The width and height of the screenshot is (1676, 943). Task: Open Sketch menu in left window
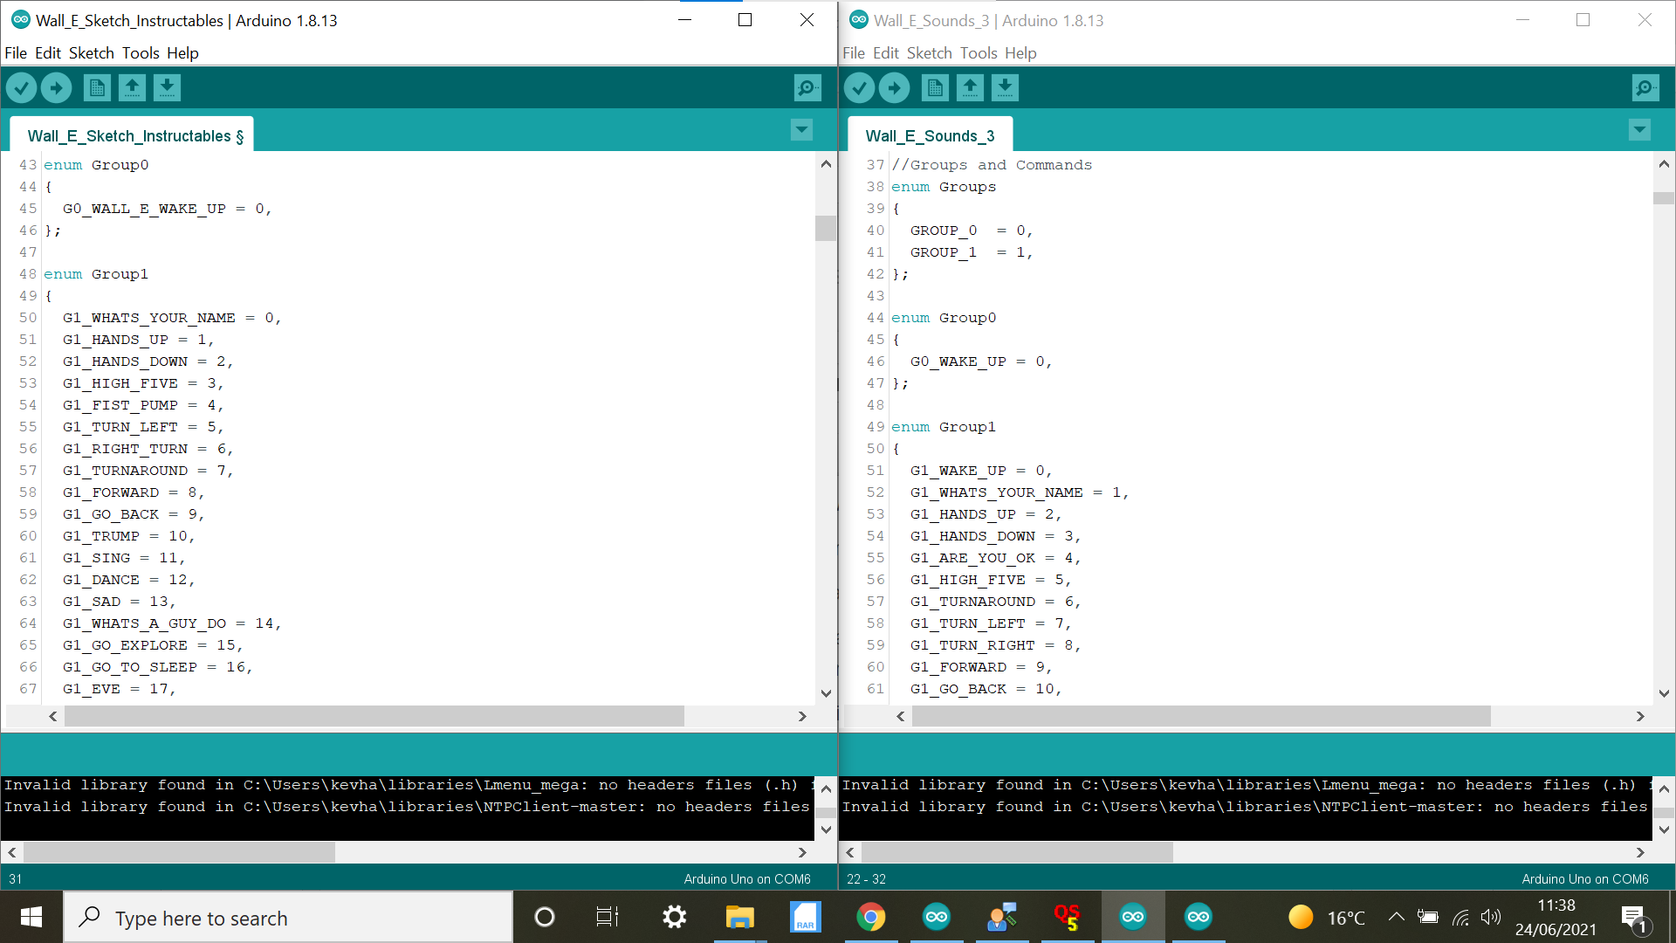[91, 53]
